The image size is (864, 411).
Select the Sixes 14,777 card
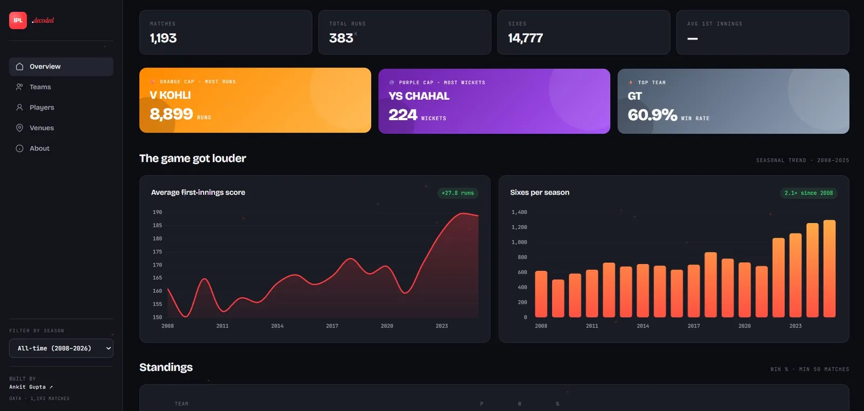(584, 32)
